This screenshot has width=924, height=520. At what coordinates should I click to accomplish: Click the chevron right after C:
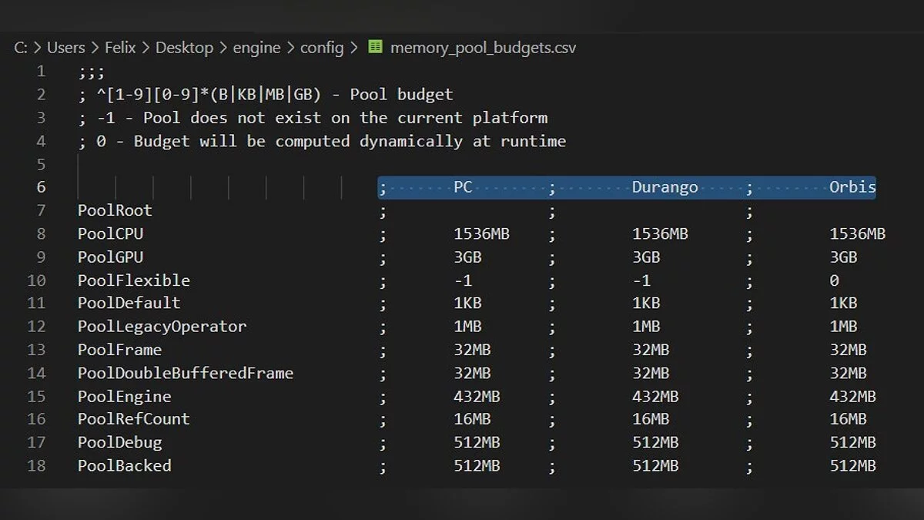[x=37, y=48]
